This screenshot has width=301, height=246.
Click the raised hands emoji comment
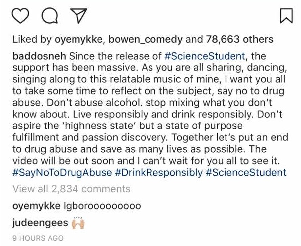[78, 223]
